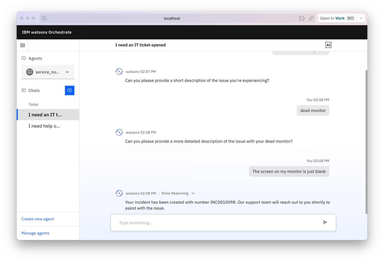Click the 'dead monitor' message bubble
This screenshot has height=262, width=384.
[313, 111]
